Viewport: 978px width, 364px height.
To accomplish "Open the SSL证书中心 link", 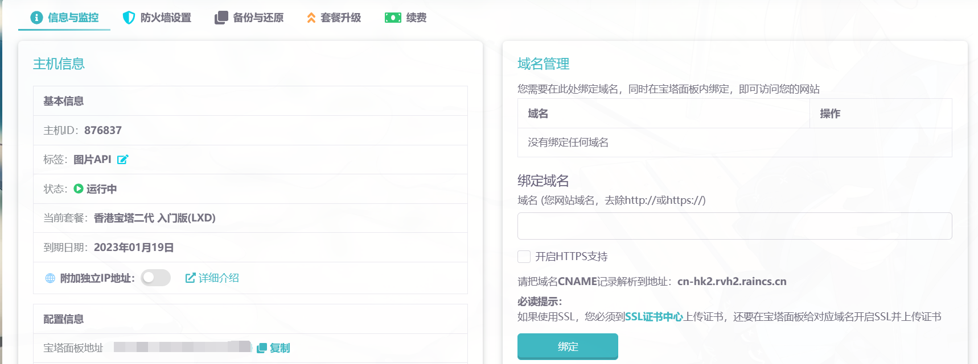I will click(654, 317).
